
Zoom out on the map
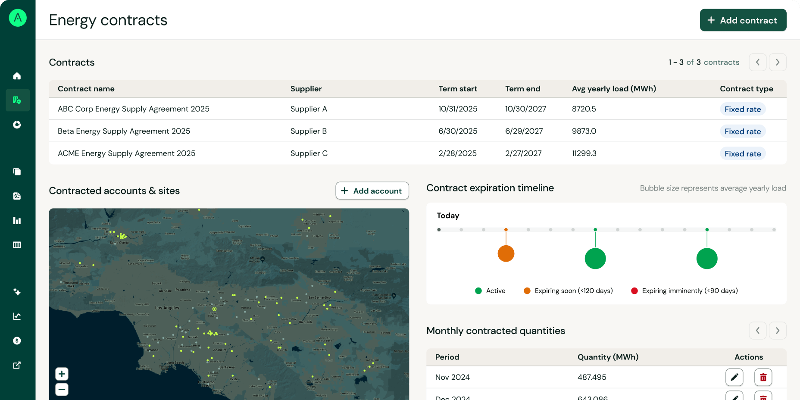click(62, 390)
